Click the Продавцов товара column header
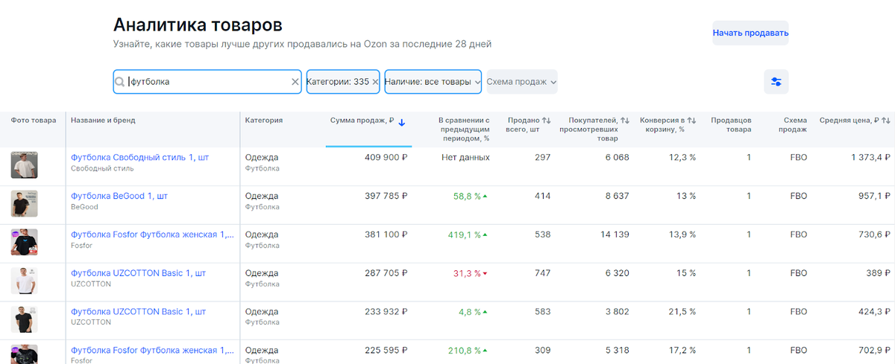The width and height of the screenshot is (895, 364). (x=731, y=124)
